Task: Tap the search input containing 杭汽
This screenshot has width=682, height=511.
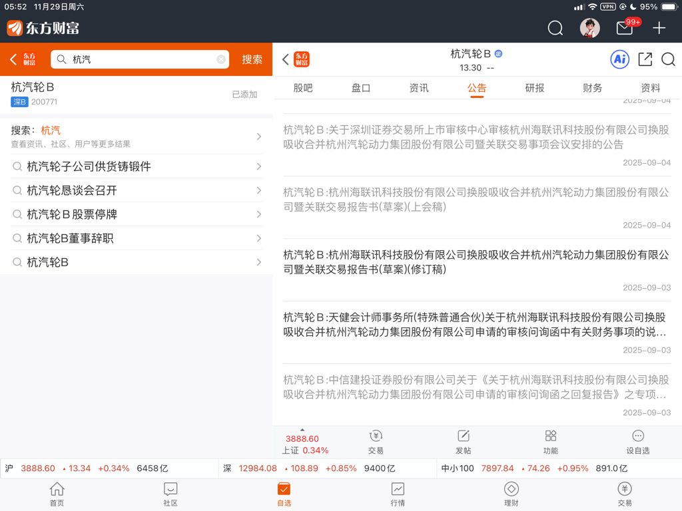Action: pyautogui.click(x=140, y=59)
